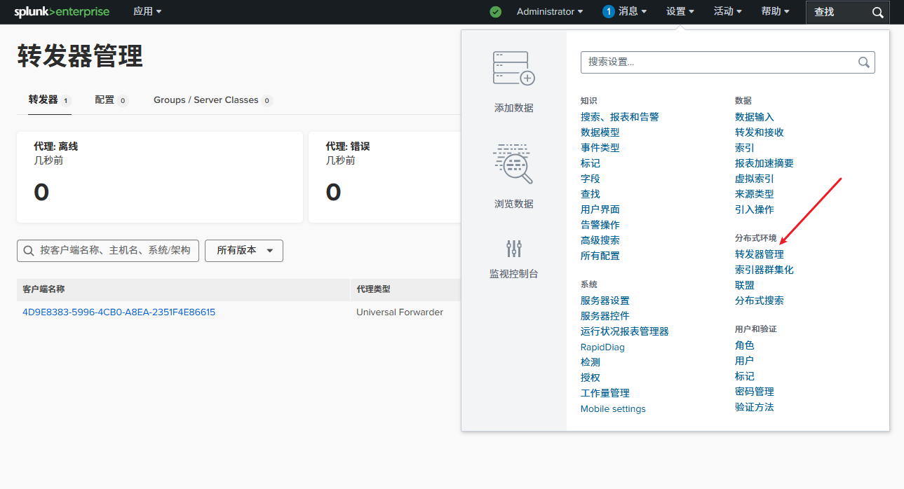Viewport: 904px width, 489px height.
Task: Open the 索引器群集化 link
Action: (764, 269)
